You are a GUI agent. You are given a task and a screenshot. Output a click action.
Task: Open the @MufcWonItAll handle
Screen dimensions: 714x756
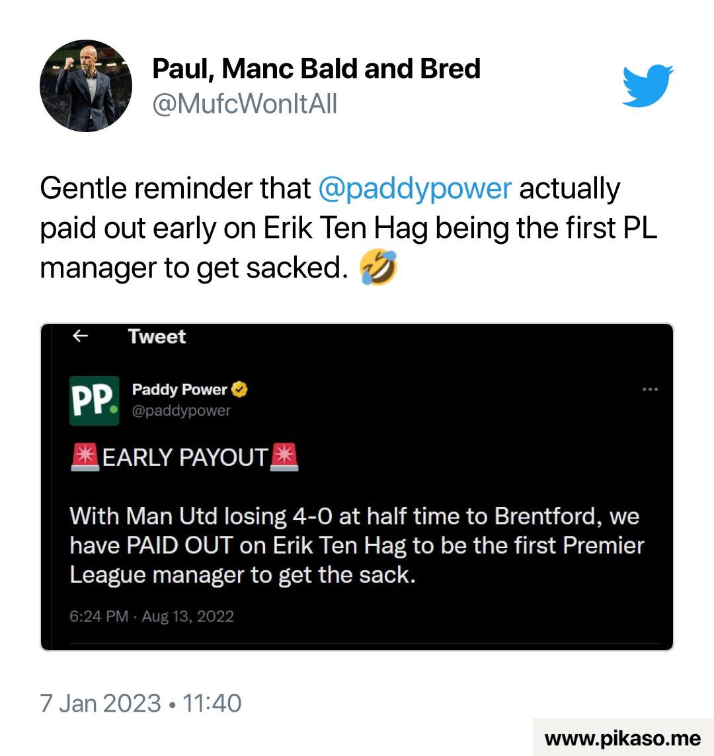[x=245, y=104]
